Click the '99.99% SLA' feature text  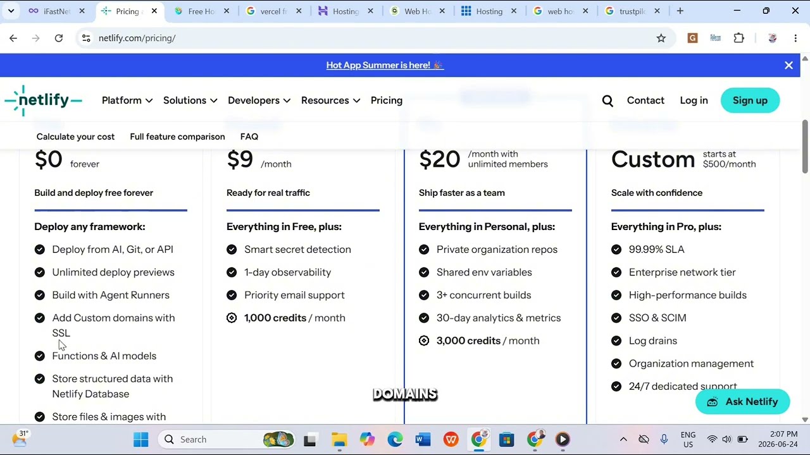click(656, 250)
